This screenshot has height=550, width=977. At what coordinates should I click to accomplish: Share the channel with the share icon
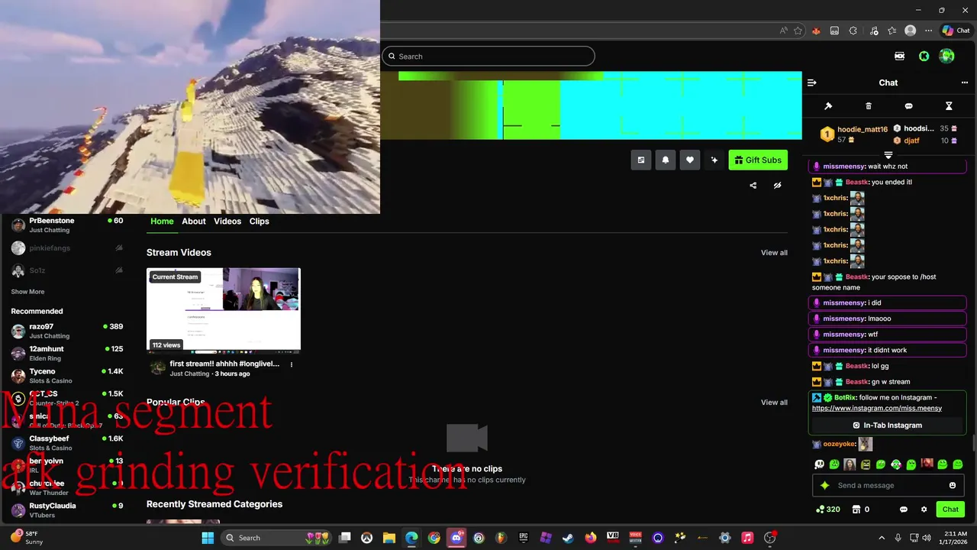click(x=753, y=186)
